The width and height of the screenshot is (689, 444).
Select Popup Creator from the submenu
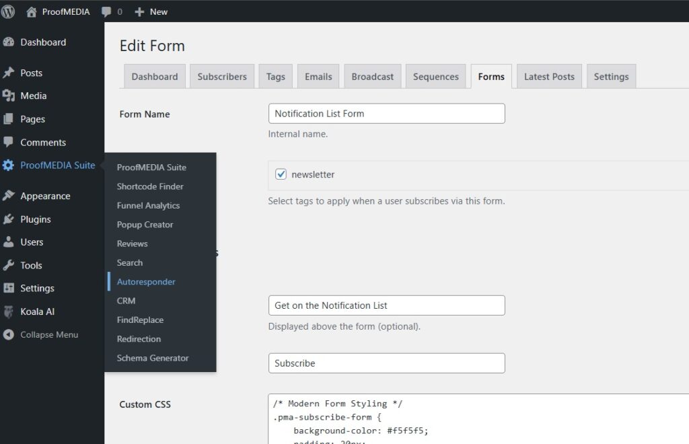(145, 225)
